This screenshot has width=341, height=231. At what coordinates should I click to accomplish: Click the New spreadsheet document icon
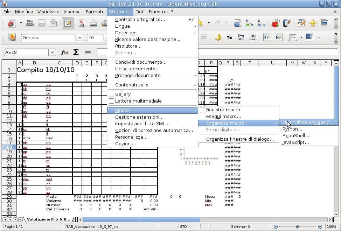point(12,23)
